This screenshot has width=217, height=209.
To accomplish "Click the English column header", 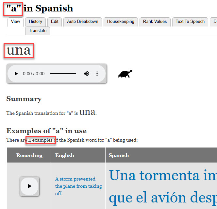I will point(65,155).
